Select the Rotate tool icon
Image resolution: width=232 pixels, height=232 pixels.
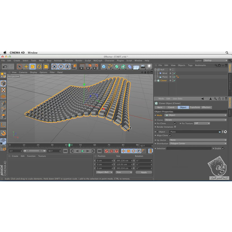(x=39, y=67)
